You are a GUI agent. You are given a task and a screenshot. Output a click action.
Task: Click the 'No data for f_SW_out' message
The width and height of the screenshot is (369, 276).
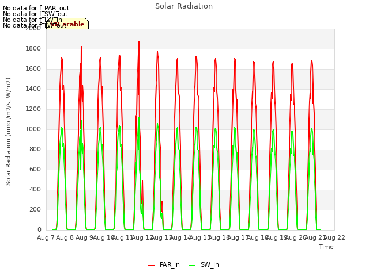[x=35, y=14]
